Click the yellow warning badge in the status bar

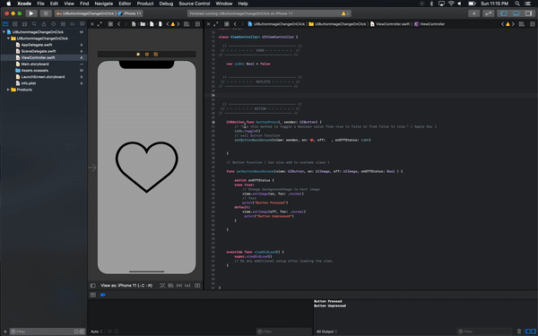(345, 13)
